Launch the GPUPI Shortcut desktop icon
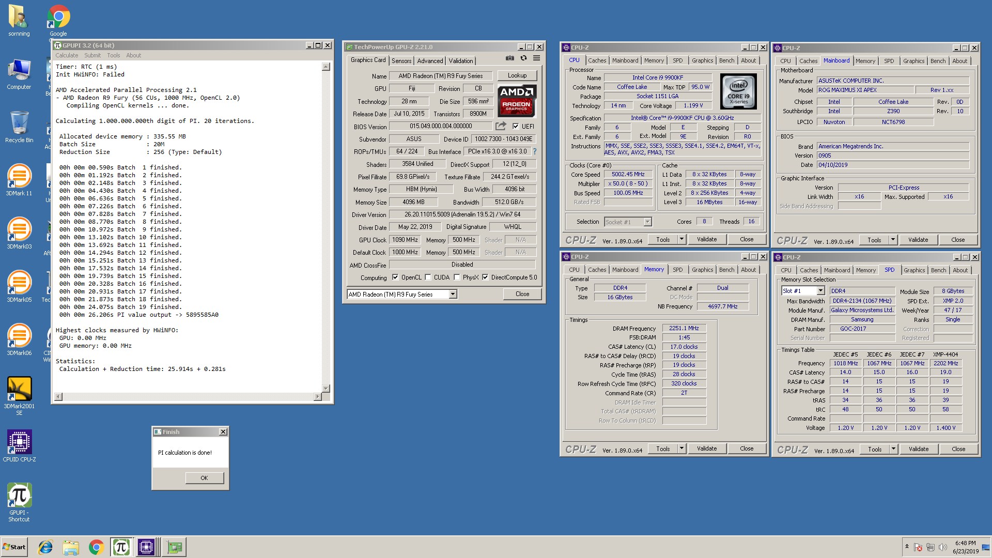Image resolution: width=992 pixels, height=558 pixels. [19, 503]
